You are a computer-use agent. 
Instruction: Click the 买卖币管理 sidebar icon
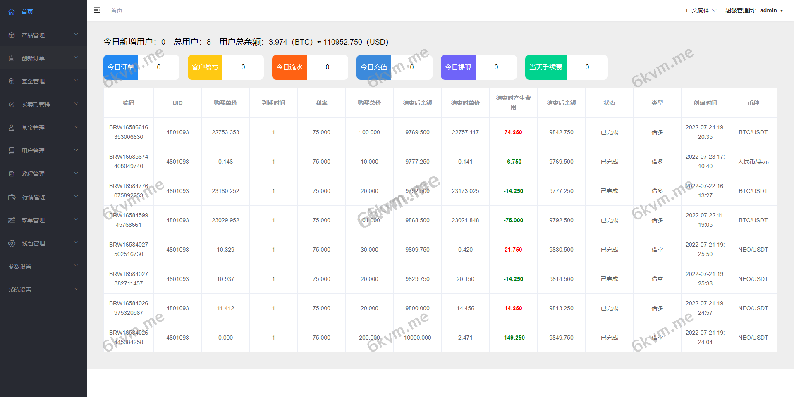click(12, 105)
